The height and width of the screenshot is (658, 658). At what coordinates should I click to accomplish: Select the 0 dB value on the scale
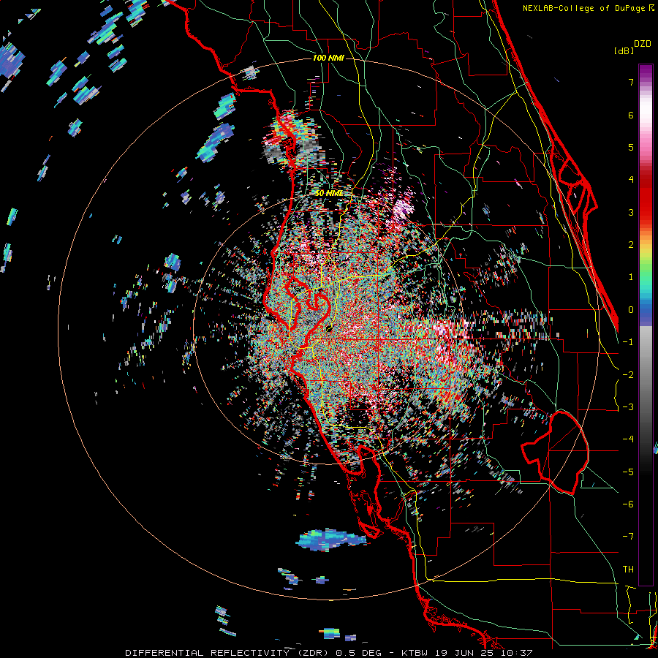tap(630, 310)
